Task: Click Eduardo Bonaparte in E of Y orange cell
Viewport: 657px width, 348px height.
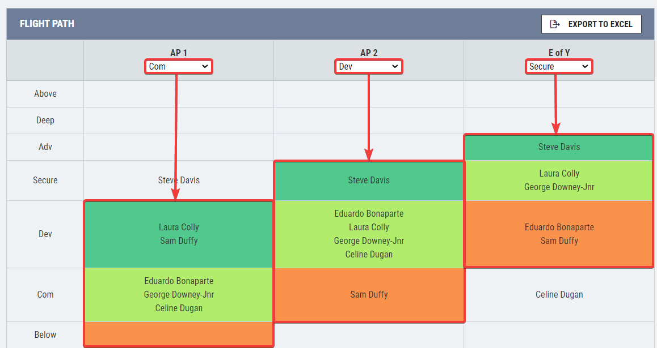Action: click(559, 227)
